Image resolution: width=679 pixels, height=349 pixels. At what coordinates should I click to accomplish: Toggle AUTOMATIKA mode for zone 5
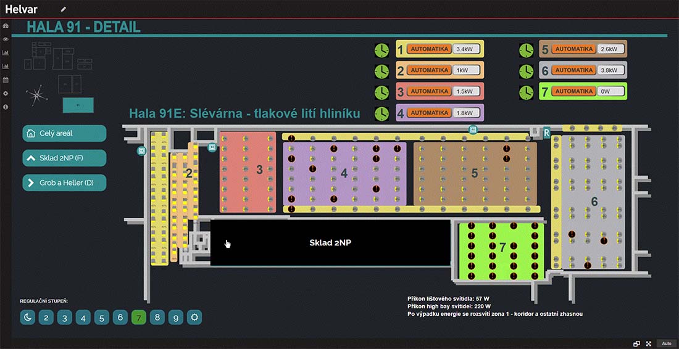click(x=574, y=49)
